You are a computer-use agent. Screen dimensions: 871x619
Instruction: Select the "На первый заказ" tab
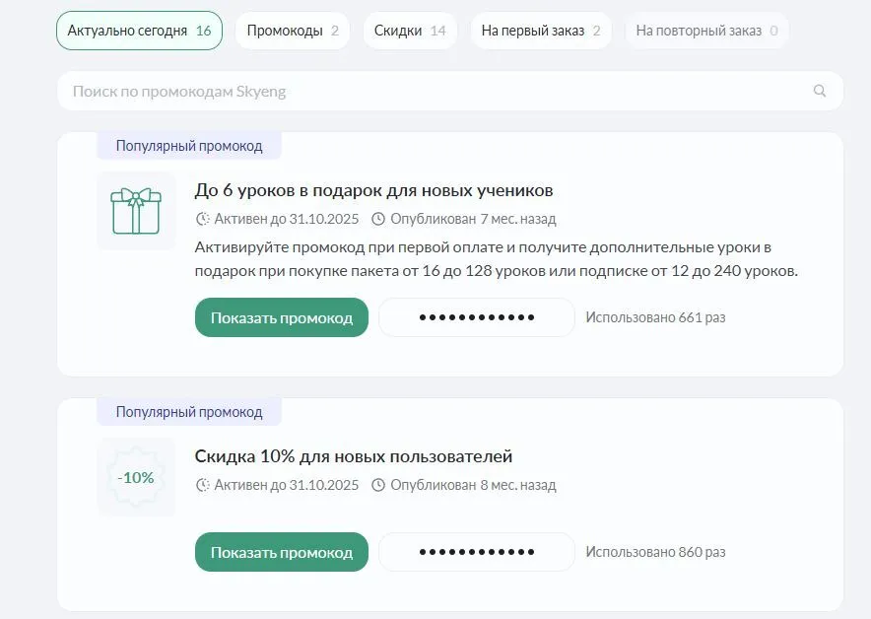pos(540,31)
